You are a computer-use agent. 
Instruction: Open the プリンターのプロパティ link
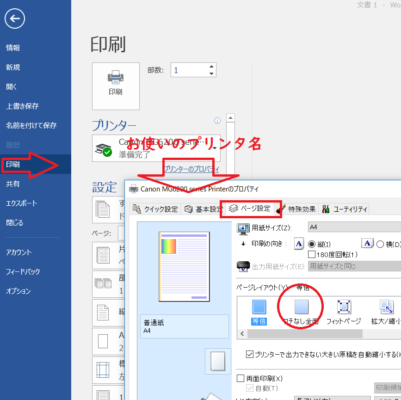pos(191,169)
